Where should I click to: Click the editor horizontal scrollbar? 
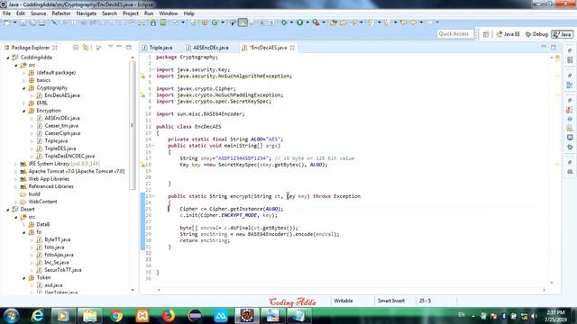point(352,290)
